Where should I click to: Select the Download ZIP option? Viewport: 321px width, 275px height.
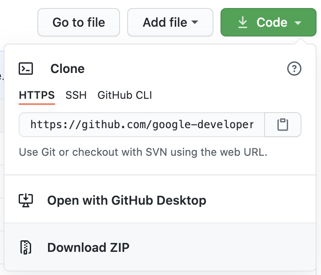[88, 247]
